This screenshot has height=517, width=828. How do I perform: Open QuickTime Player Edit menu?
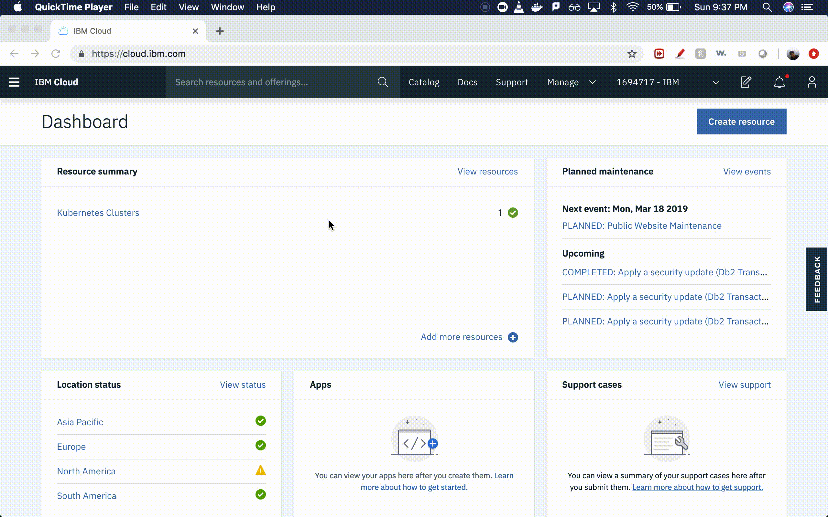158,7
